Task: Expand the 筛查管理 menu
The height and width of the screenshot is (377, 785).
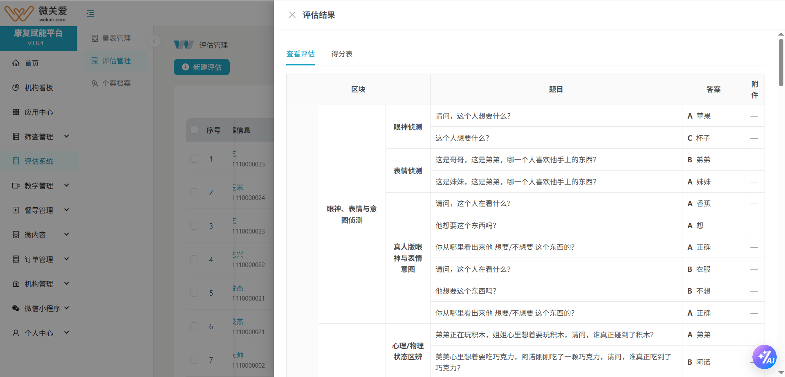Action: [x=38, y=137]
